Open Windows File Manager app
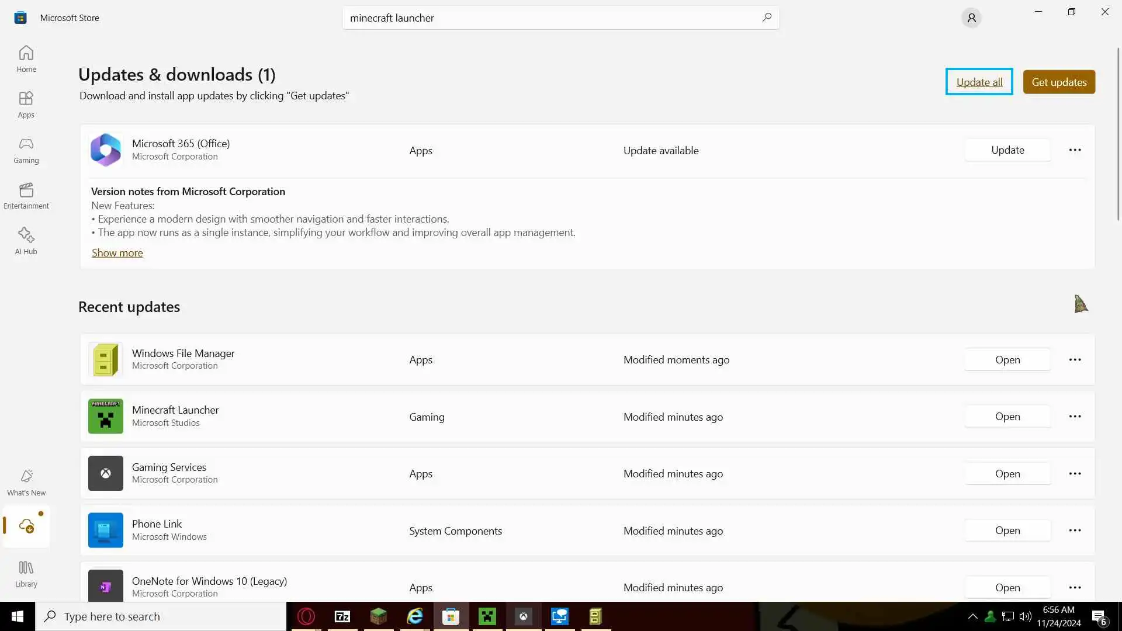This screenshot has height=631, width=1122. [x=1007, y=360]
